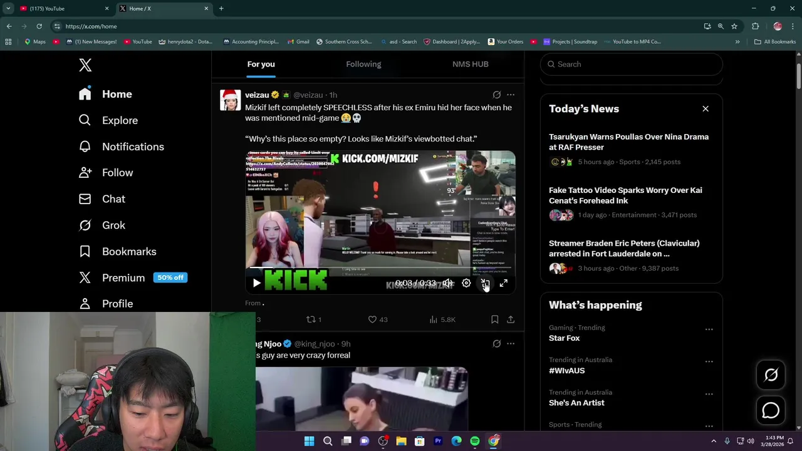The image size is (802, 451).
Task: Open the Streamer Braden Eric Peters story
Action: pos(632,256)
